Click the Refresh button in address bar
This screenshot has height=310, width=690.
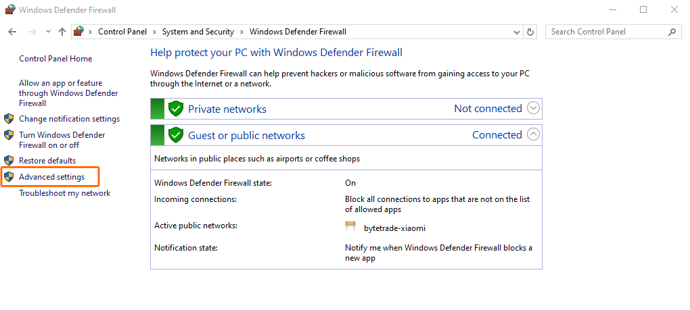click(x=530, y=32)
